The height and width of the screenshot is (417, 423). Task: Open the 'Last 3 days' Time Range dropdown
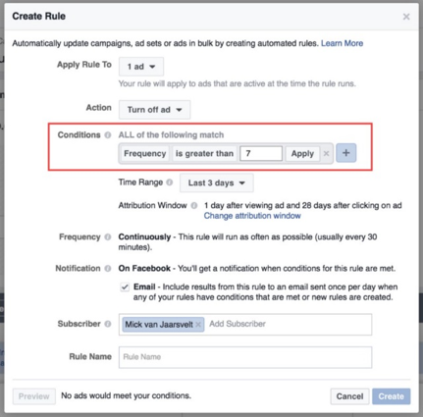[x=217, y=182]
